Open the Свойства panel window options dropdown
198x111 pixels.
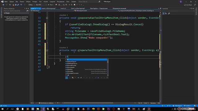(x=190, y=9)
